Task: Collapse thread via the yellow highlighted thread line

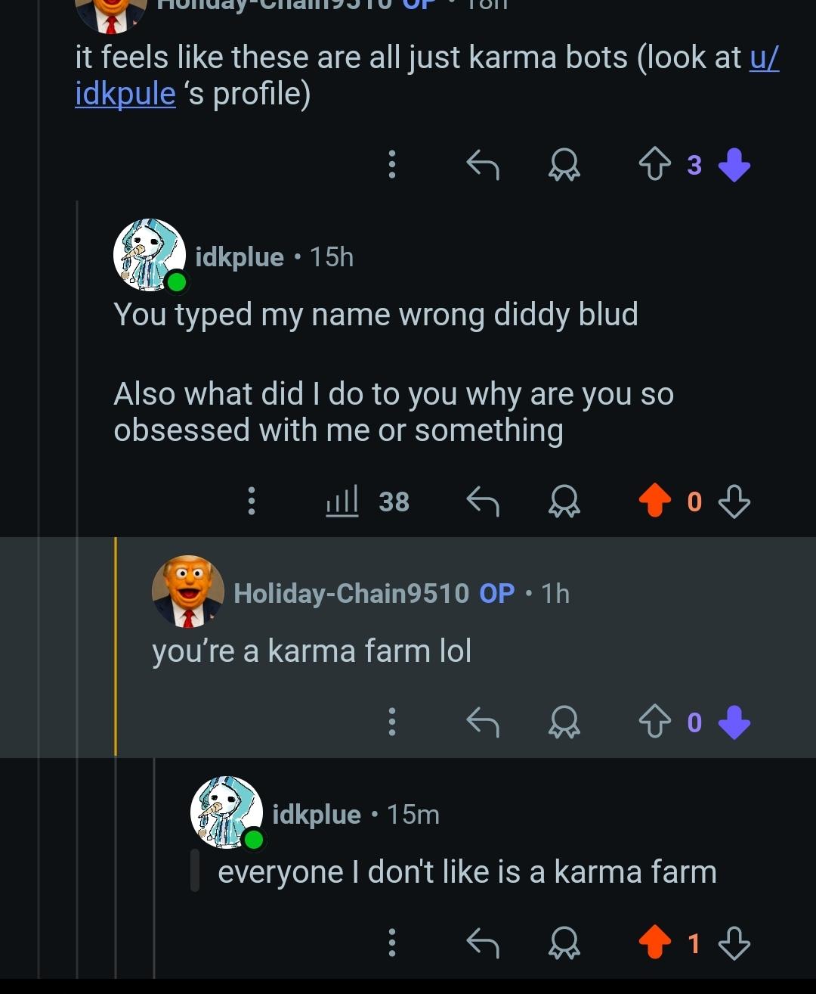Action: click(x=116, y=647)
